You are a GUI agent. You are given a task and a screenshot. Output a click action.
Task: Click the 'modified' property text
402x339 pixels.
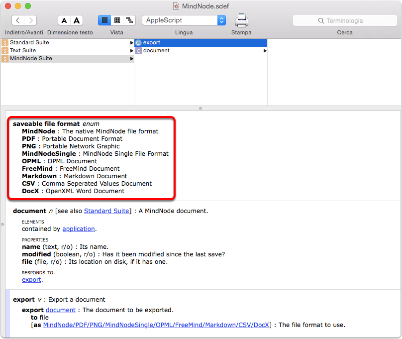coord(36,254)
